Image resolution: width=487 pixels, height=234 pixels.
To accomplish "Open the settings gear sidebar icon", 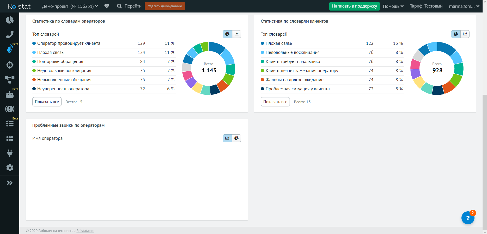I will click(x=10, y=168).
